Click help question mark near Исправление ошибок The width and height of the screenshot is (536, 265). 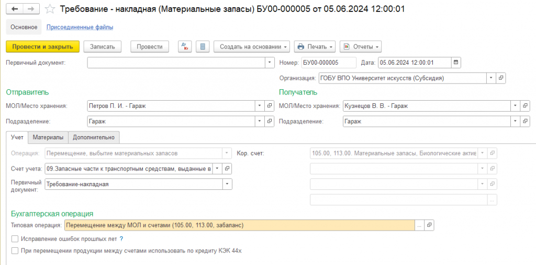pos(121,239)
